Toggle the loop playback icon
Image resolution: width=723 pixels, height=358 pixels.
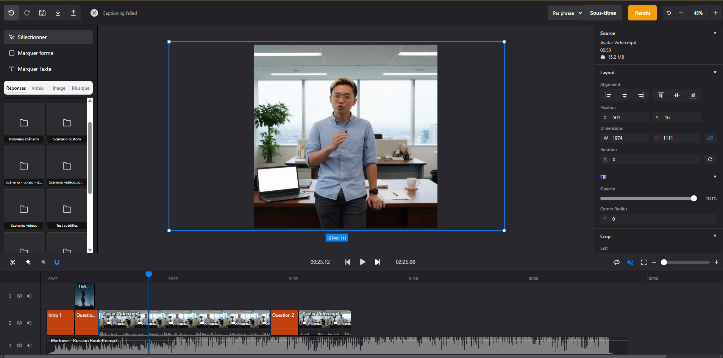(x=617, y=262)
